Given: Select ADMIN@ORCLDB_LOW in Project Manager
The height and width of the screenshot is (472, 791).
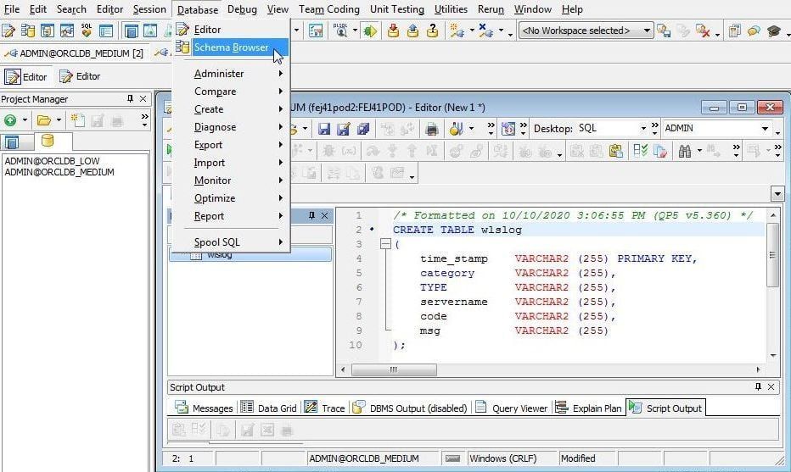Looking at the screenshot, I should coord(52,161).
